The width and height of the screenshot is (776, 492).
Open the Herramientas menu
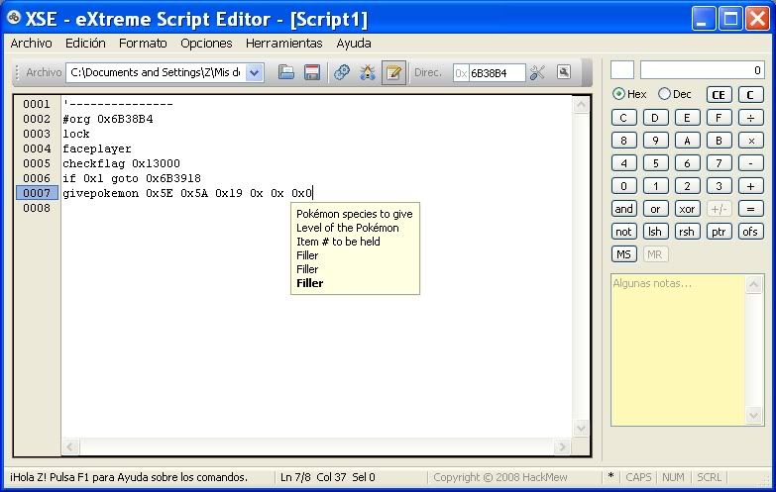point(284,44)
